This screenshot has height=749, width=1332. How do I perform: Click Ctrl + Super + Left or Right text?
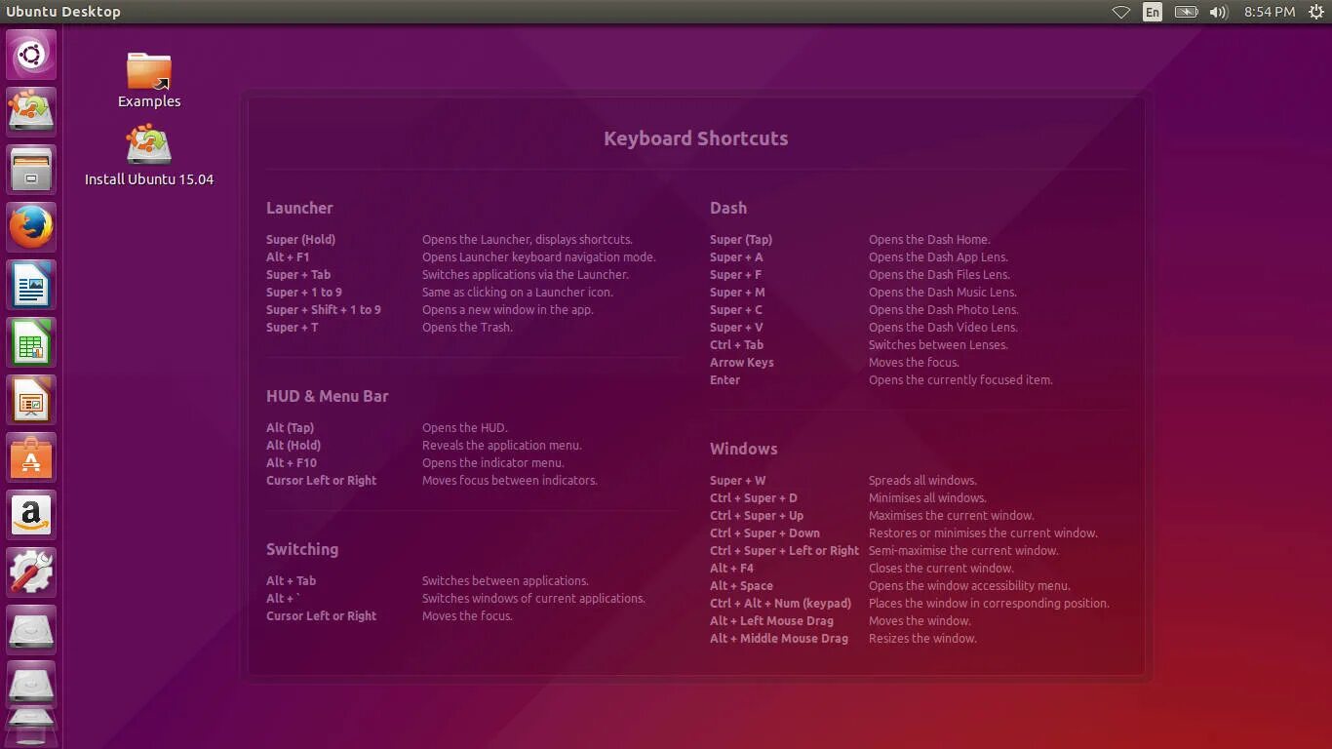(785, 551)
